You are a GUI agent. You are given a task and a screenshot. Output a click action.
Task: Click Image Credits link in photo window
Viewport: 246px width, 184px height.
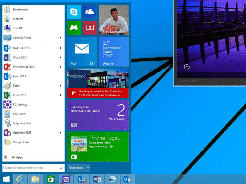point(188,81)
